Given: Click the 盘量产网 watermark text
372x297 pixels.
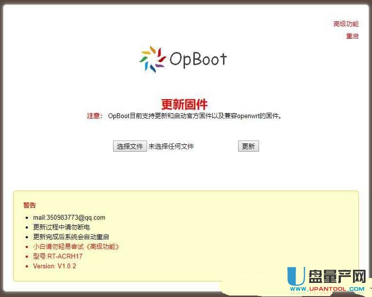Looking at the screenshot, I should coord(335,276).
